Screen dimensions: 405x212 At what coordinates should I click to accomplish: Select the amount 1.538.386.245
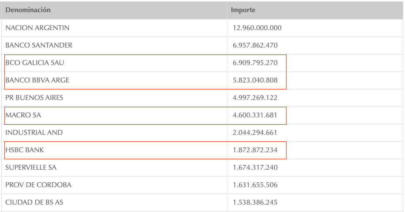click(x=255, y=202)
